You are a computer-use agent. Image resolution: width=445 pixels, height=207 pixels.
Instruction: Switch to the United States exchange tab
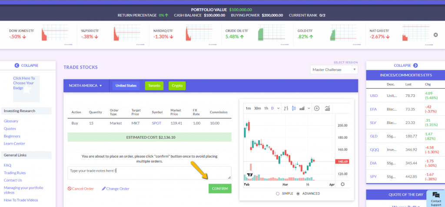pos(126,86)
